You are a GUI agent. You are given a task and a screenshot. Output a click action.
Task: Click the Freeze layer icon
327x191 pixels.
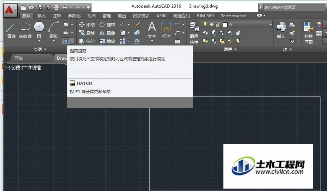(222, 33)
